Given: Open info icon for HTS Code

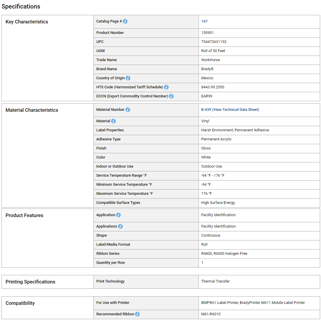Looking at the screenshot, I should pyautogui.click(x=166, y=87).
